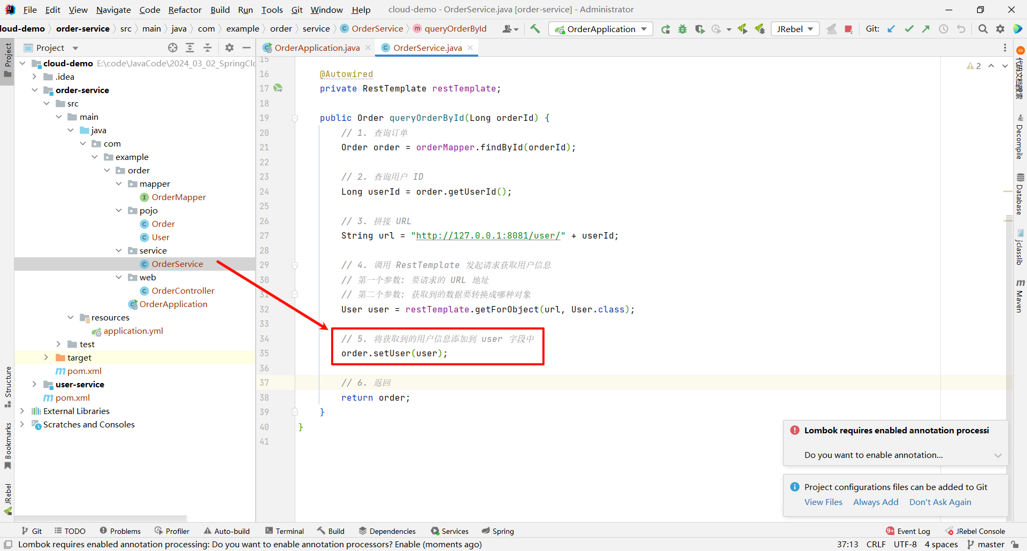Toggle the Database side panel

click(1020, 194)
